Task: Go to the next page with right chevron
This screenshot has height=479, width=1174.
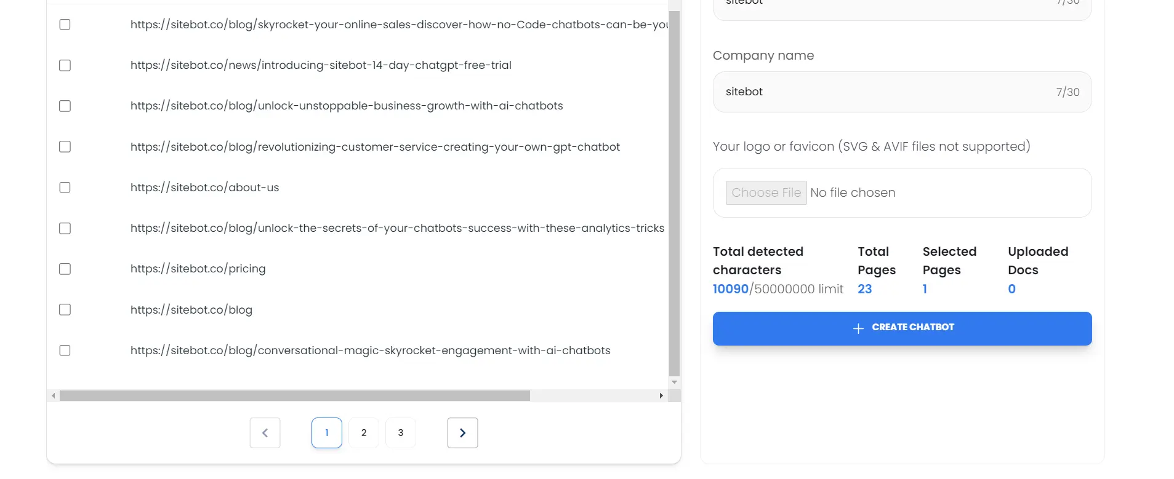Action: tap(462, 433)
